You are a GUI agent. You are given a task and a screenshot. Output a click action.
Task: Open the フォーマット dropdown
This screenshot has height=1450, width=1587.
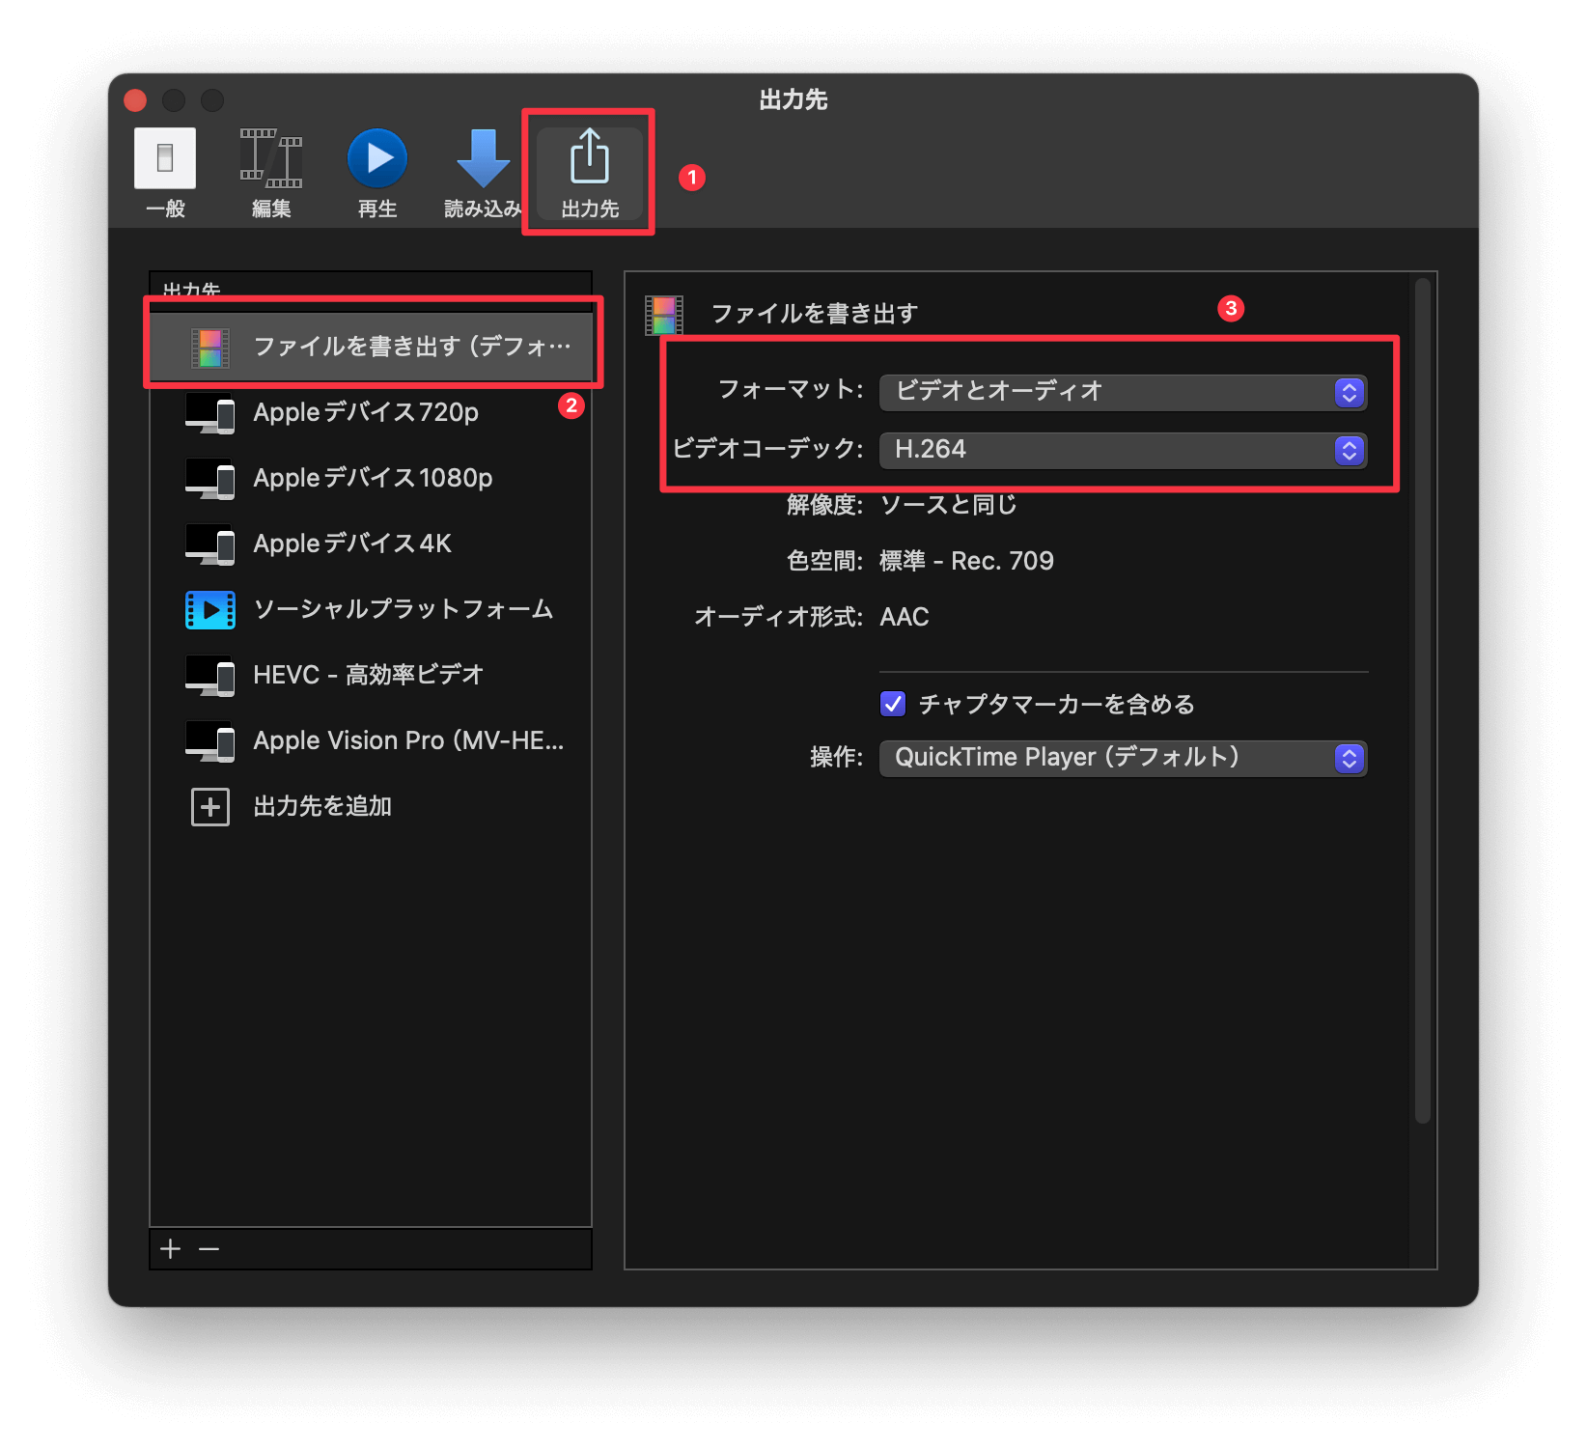coord(1123,392)
